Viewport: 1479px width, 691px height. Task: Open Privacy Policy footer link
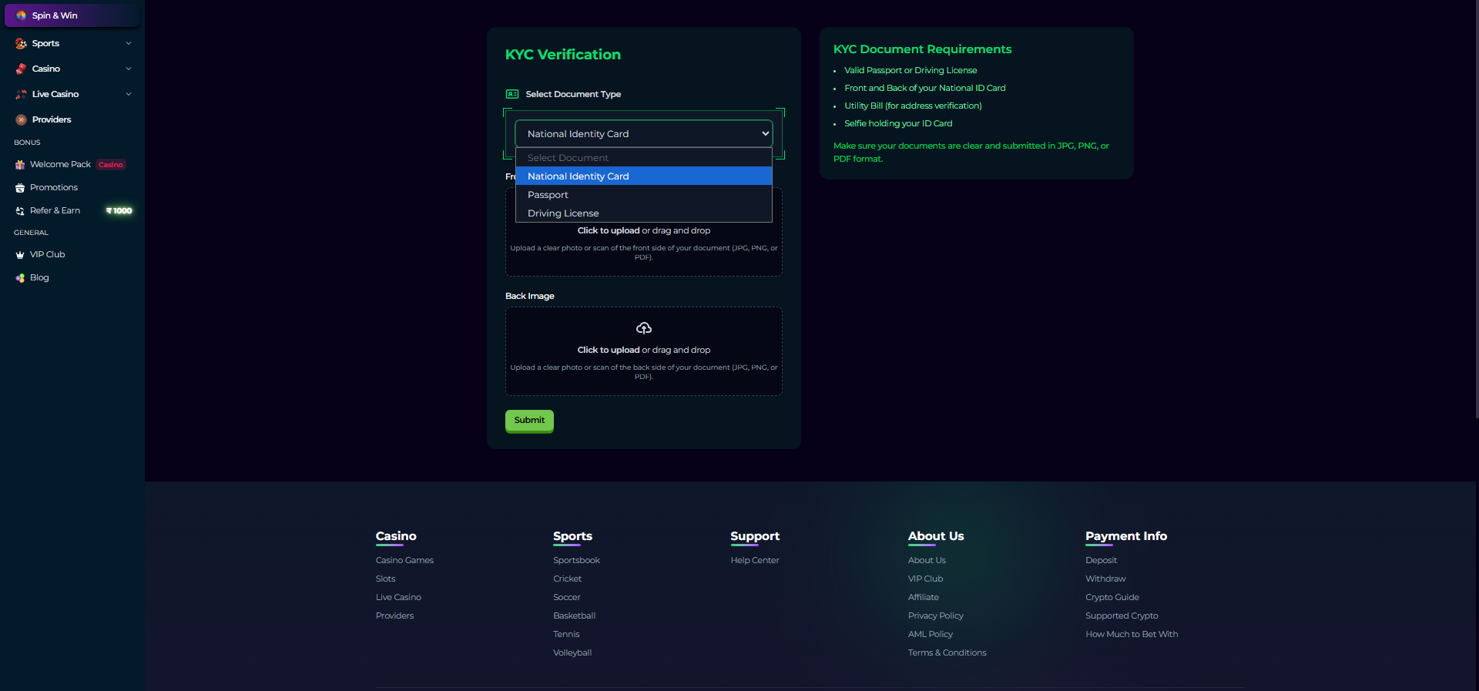(x=935, y=616)
